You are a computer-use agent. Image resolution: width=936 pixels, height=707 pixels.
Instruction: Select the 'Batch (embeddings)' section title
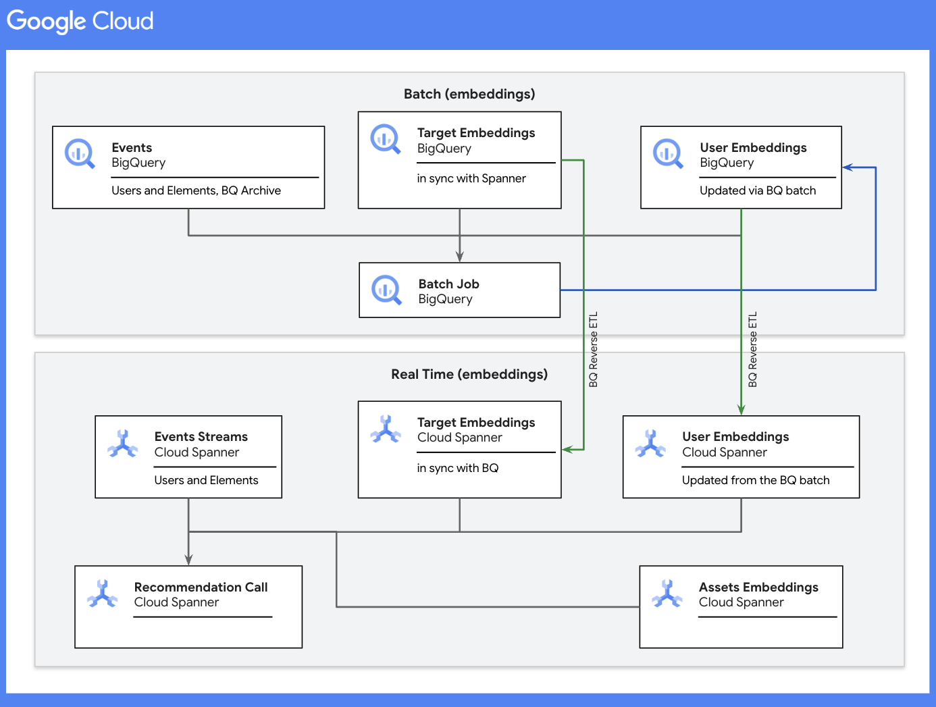(x=469, y=94)
